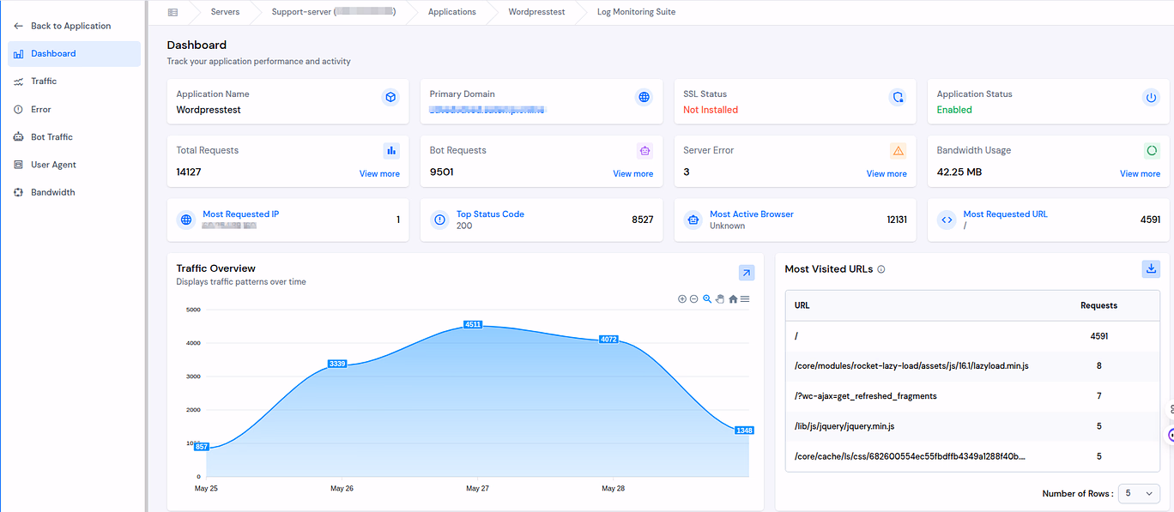This screenshot has height=512, width=1174.
Task: Click the Total Requests bar chart icon
Action: click(x=391, y=151)
